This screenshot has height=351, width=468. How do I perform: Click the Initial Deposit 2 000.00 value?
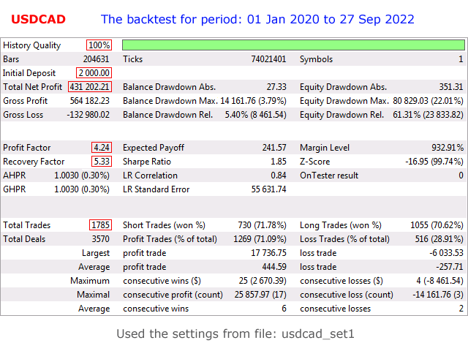pos(94,73)
